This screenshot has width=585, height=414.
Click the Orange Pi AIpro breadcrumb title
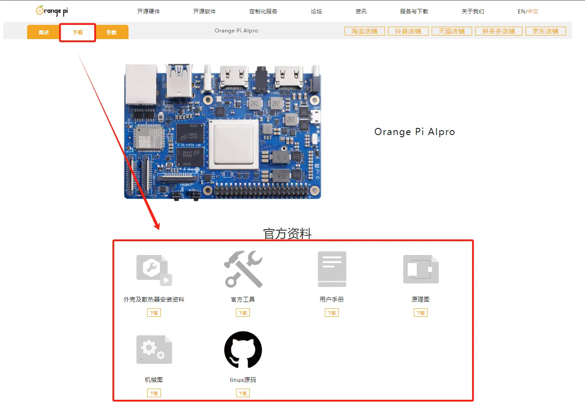pos(236,31)
